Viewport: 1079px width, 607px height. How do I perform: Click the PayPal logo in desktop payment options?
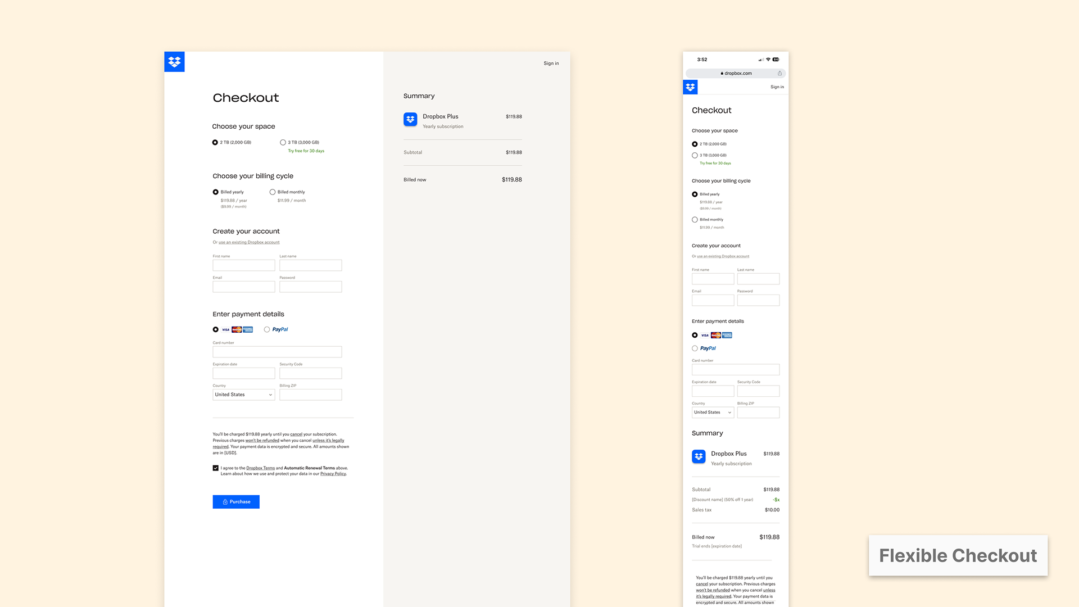[280, 329]
